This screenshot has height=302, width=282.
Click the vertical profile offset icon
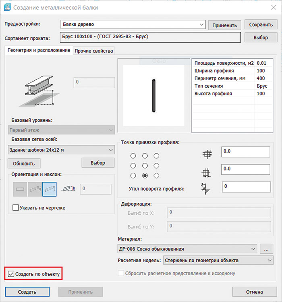[x=206, y=173]
